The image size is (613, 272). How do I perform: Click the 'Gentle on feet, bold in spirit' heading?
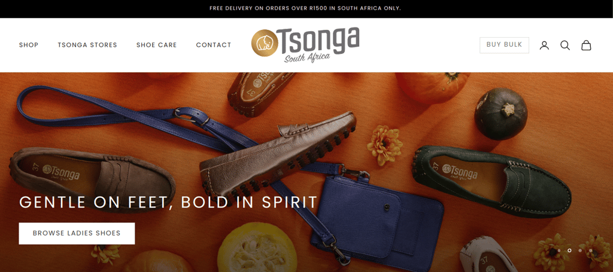(x=168, y=202)
